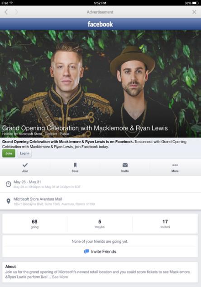Image resolution: width=201 pixels, height=287 pixels.
Task: Open the Microsoft Store Aventura Mall location
Action: (100, 201)
